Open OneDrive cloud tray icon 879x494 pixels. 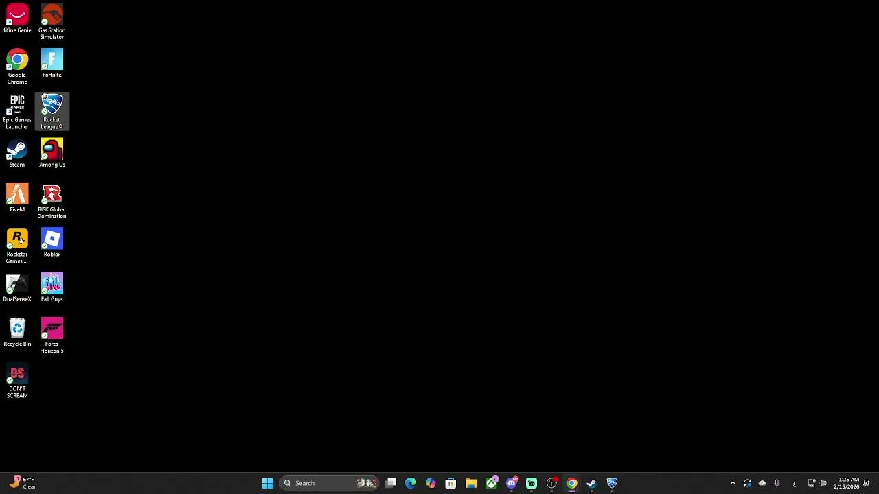pos(762,483)
